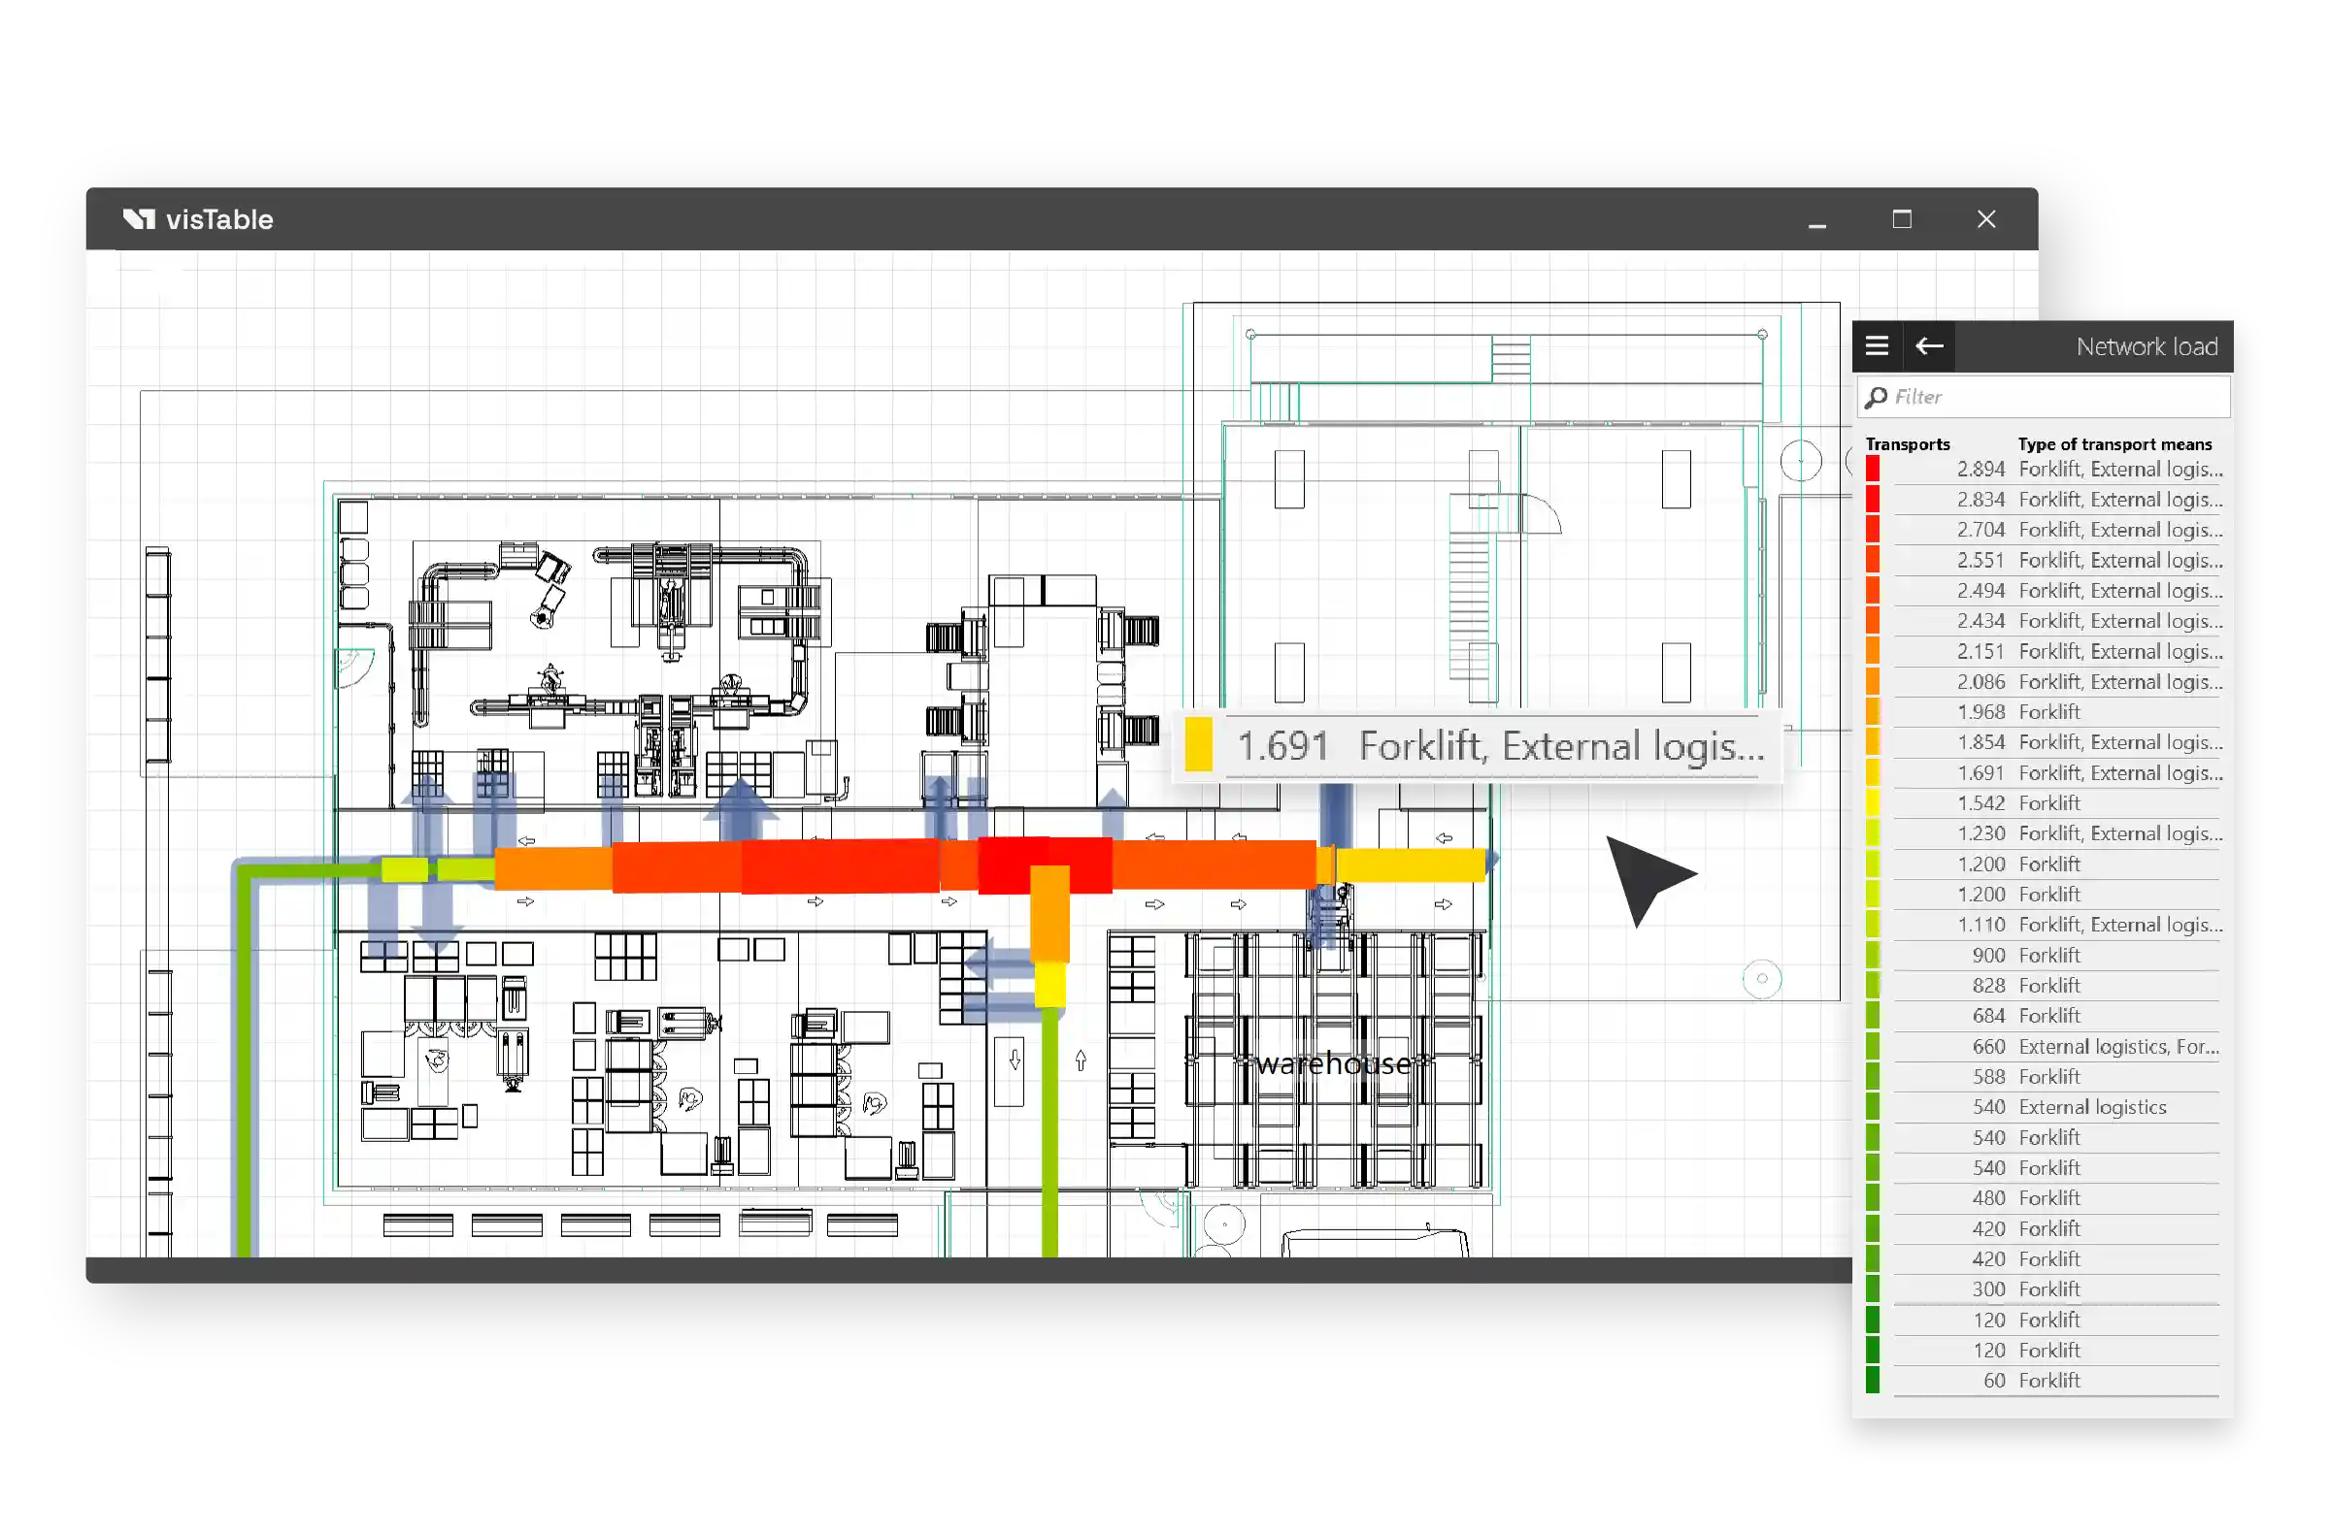Select the 660 External logistics row

pyautogui.click(x=2045, y=1047)
